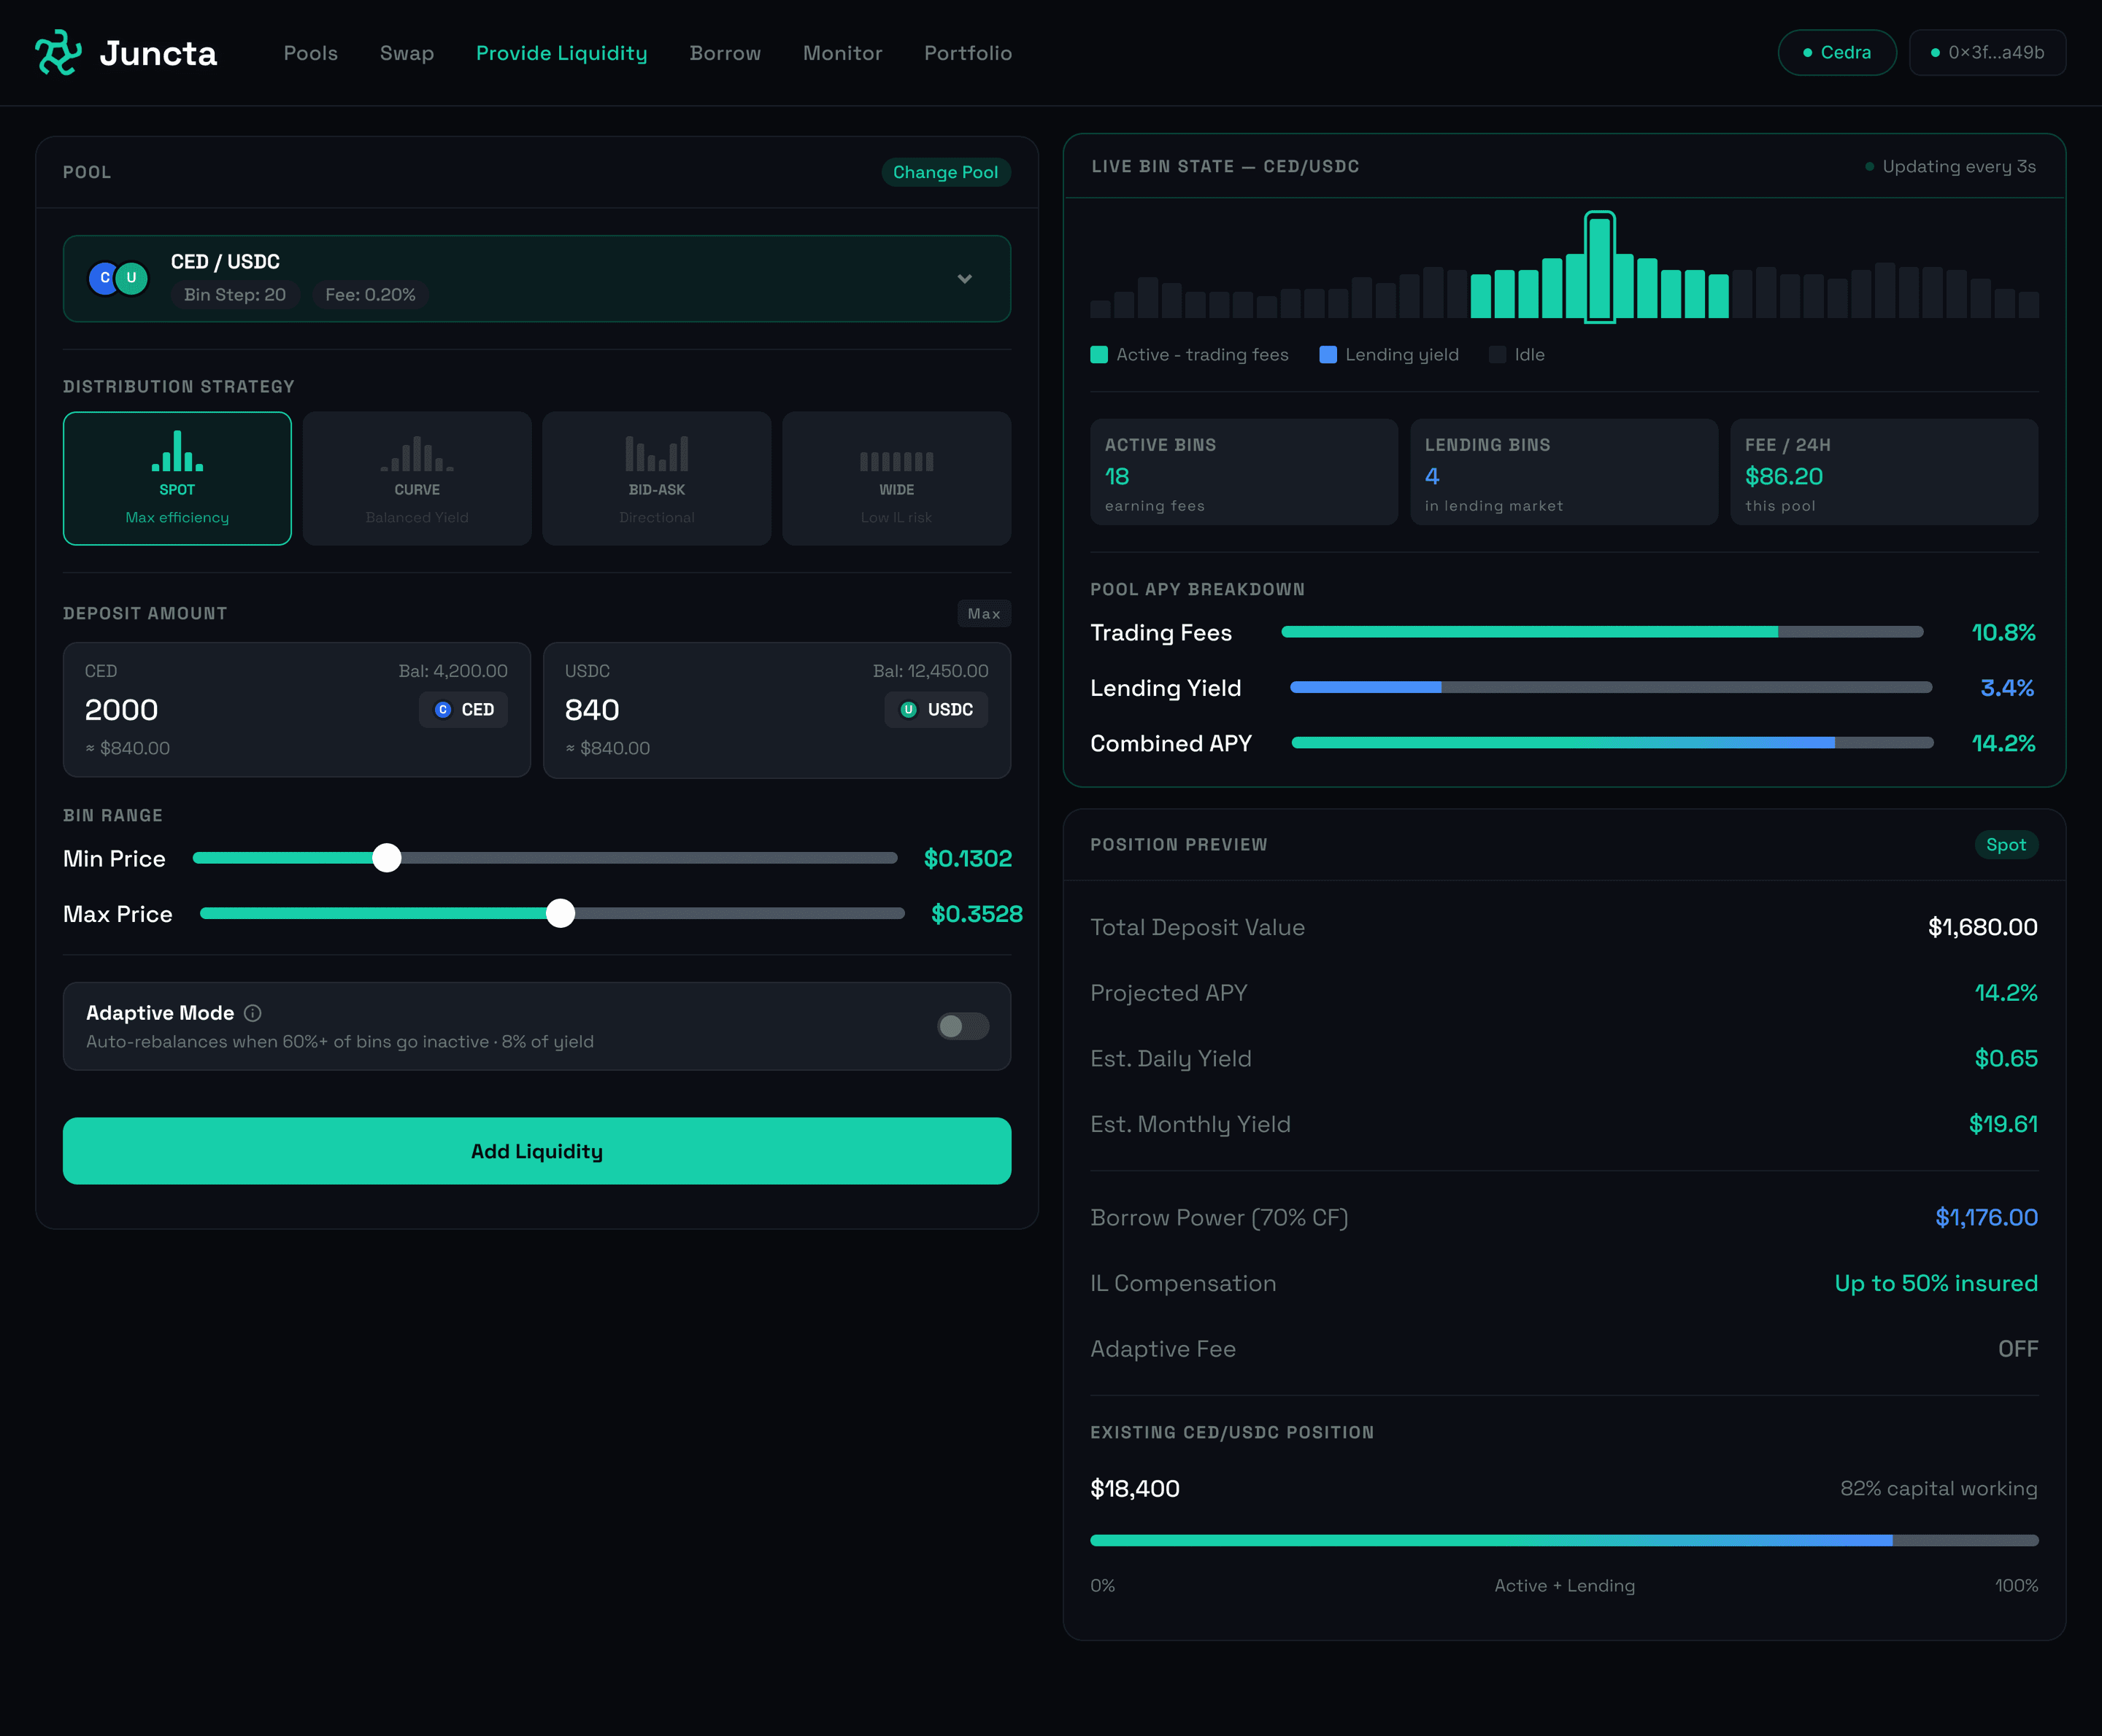Click the Max Price slider handle
The width and height of the screenshot is (2102, 1736).
coord(561,913)
